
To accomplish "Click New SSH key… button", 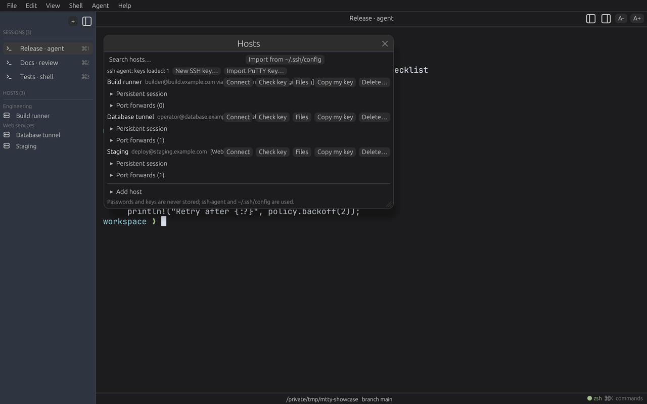I will coord(197,71).
